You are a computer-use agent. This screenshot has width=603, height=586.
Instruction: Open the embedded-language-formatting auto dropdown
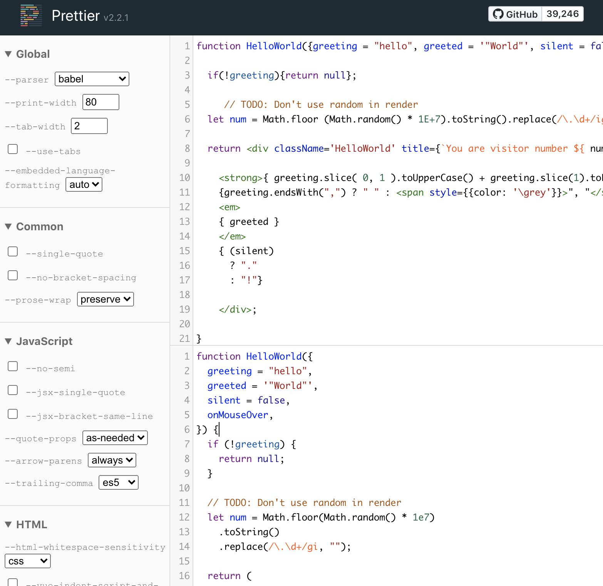point(84,185)
